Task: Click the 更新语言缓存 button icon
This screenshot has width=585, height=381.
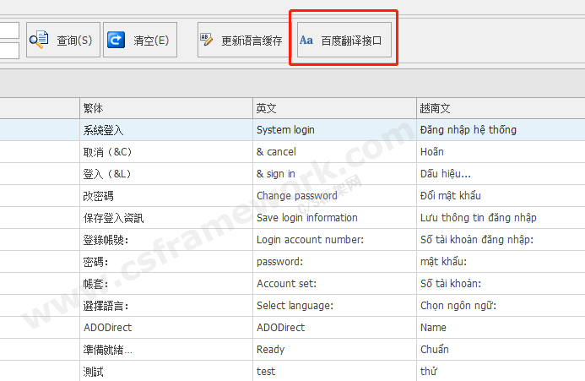Action: tap(206, 40)
